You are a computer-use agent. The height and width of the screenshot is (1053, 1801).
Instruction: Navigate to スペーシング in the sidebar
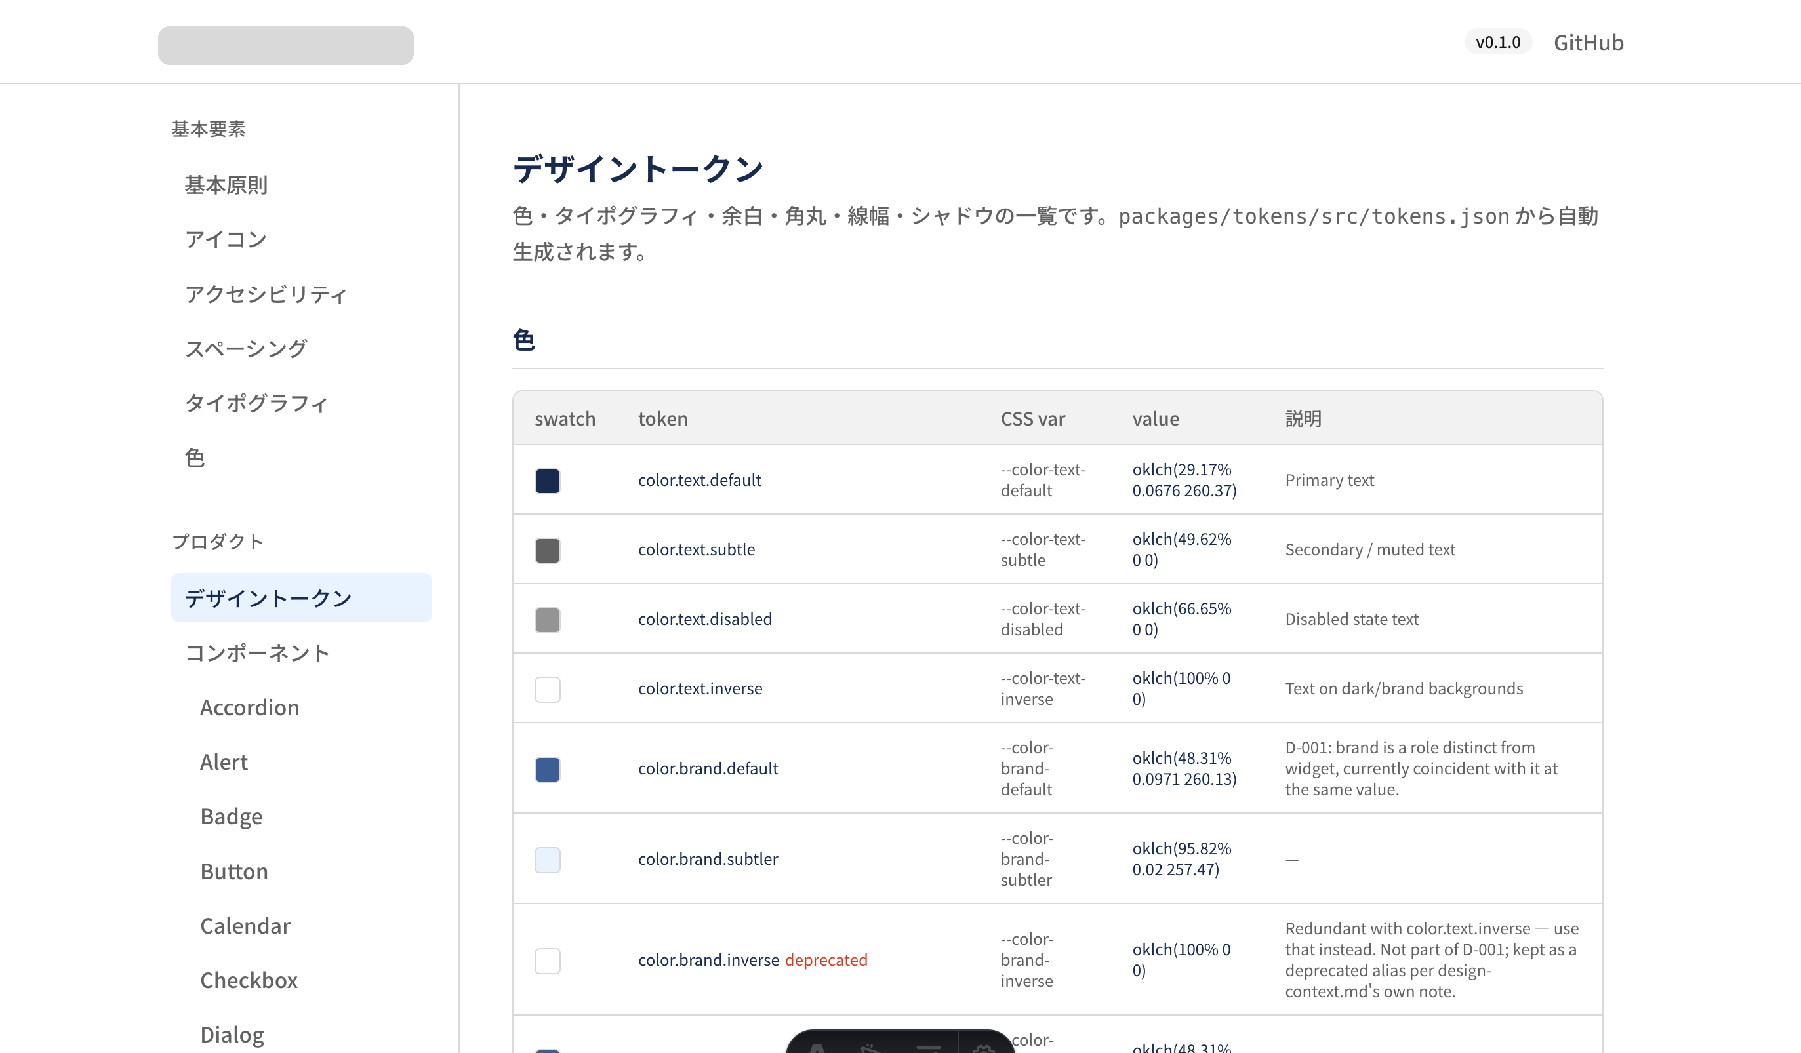[246, 349]
